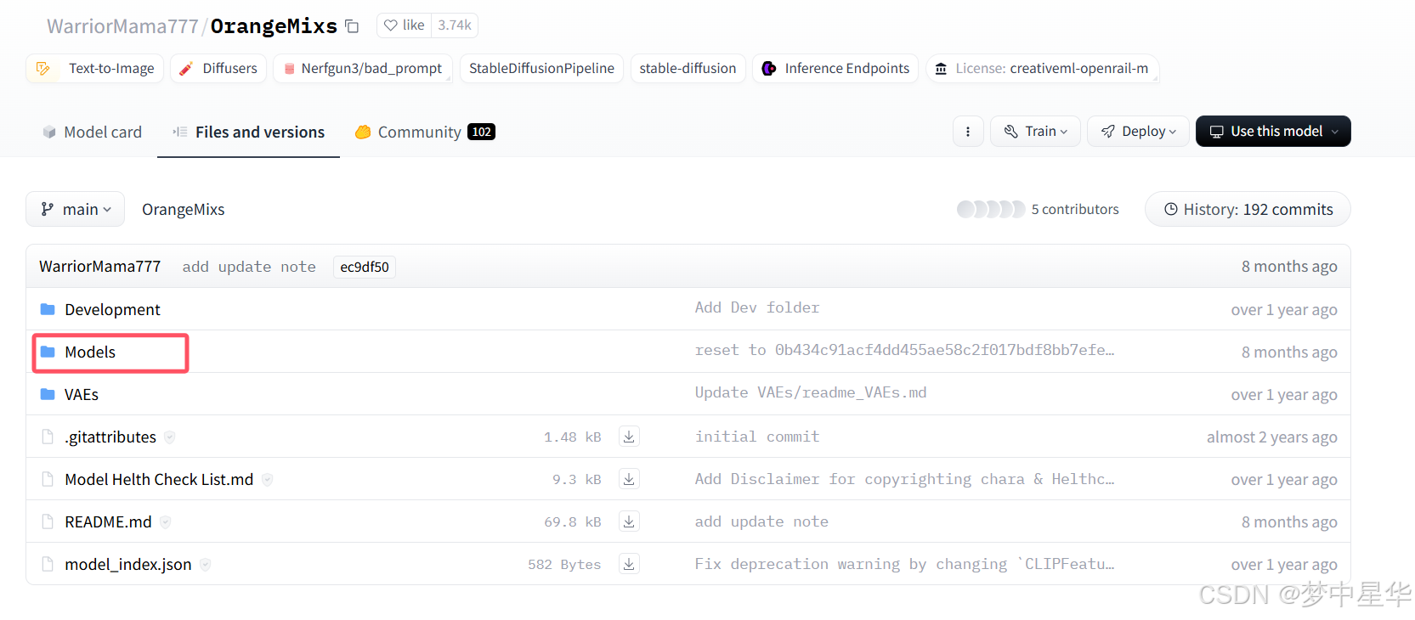Open the 3.74k likes count
Image resolution: width=1415 pixels, height=620 pixels.
click(x=455, y=25)
